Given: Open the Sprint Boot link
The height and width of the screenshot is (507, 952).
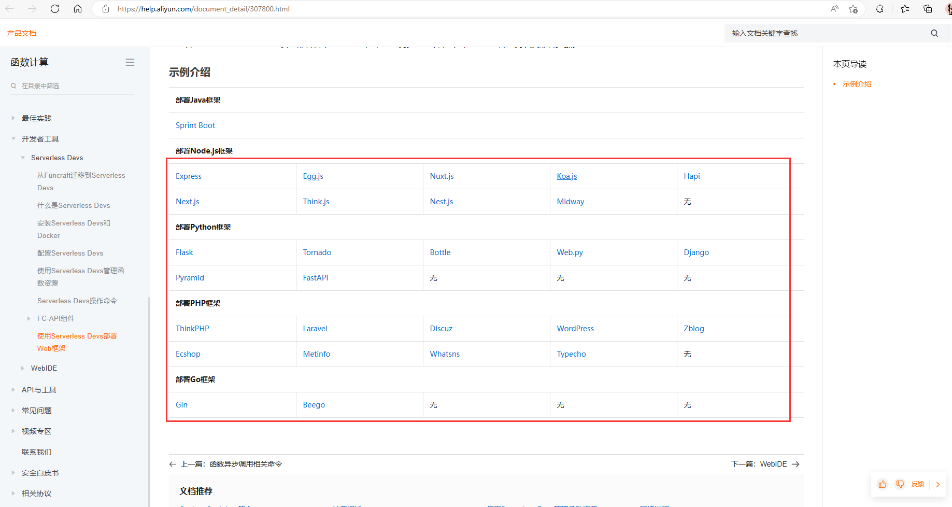Looking at the screenshot, I should click(195, 125).
